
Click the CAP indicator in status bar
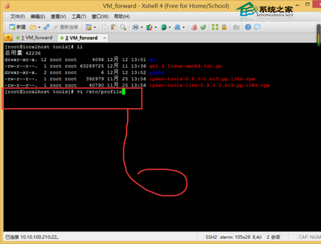click(x=303, y=237)
